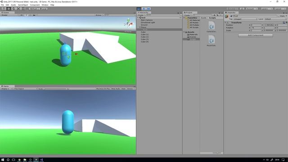Image resolution: width=288 pixels, height=162 pixels.
Task: Select the Inspector tab
Action: (x=231, y=13)
